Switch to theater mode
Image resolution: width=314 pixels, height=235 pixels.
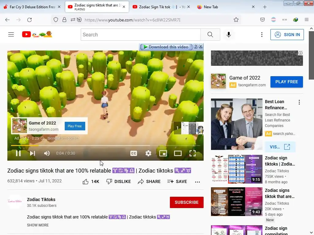tap(178, 153)
